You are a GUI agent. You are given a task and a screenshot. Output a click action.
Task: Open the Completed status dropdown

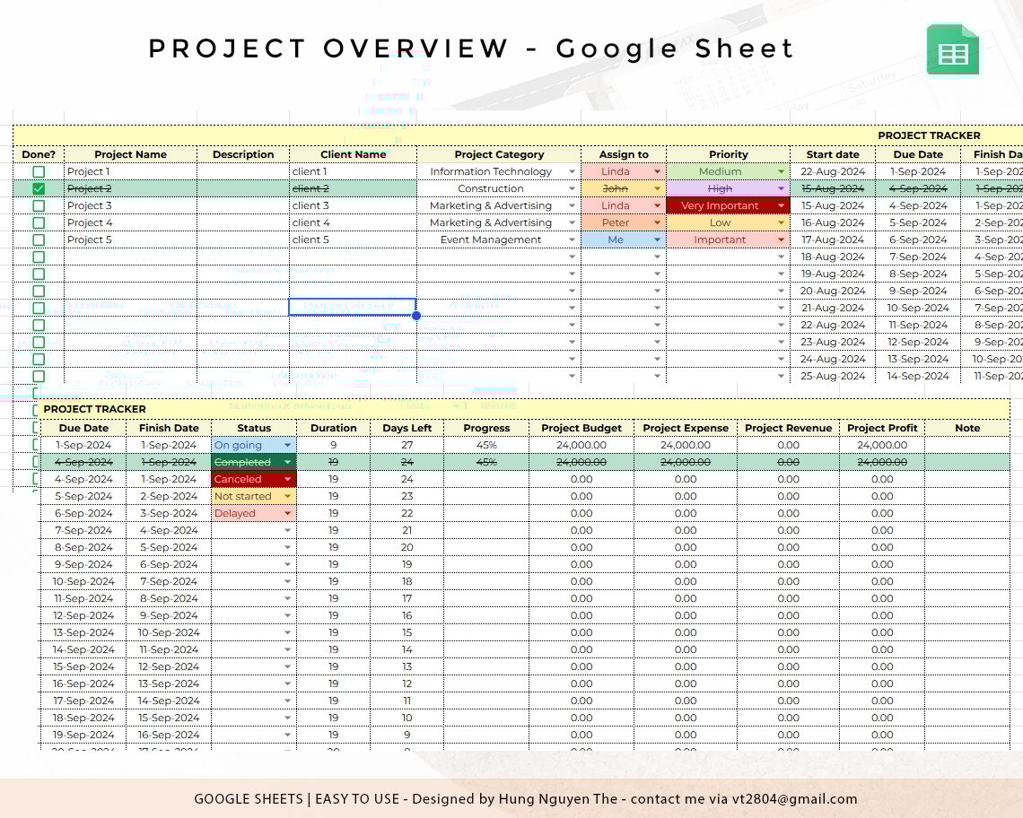287,462
